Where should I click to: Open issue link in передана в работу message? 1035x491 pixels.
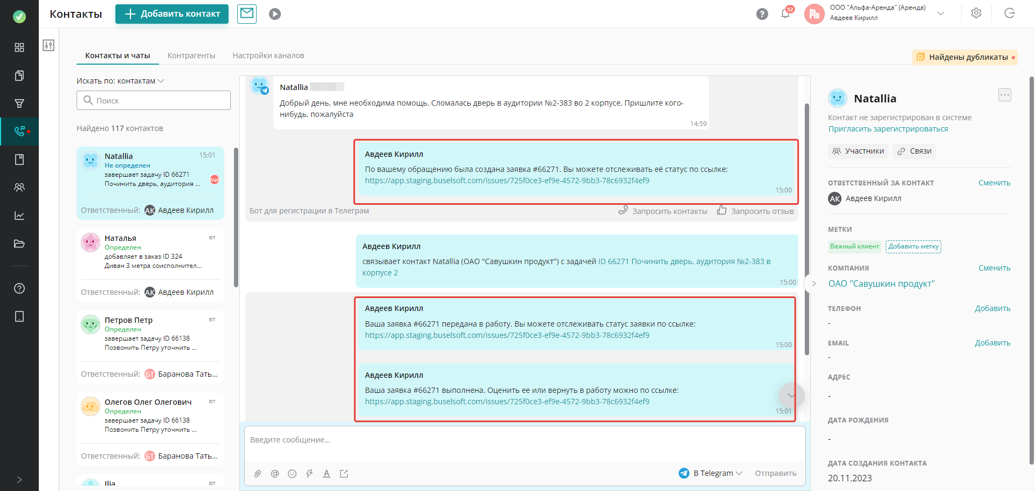click(507, 335)
